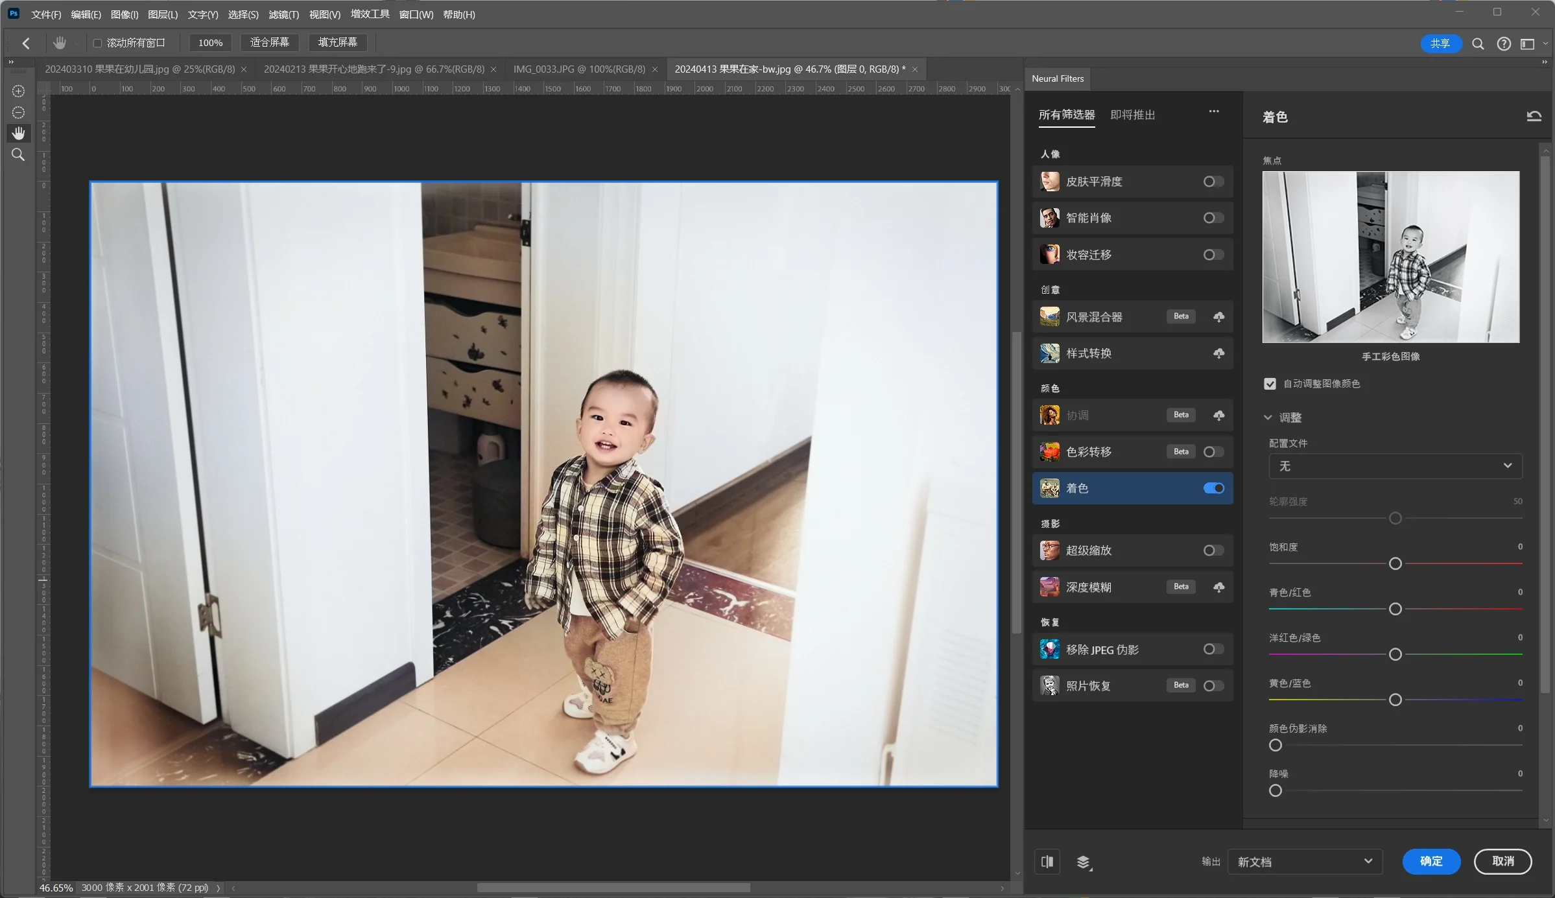Click the 适合屏幕 button
Viewport: 1555px width, 898px height.
tap(269, 42)
